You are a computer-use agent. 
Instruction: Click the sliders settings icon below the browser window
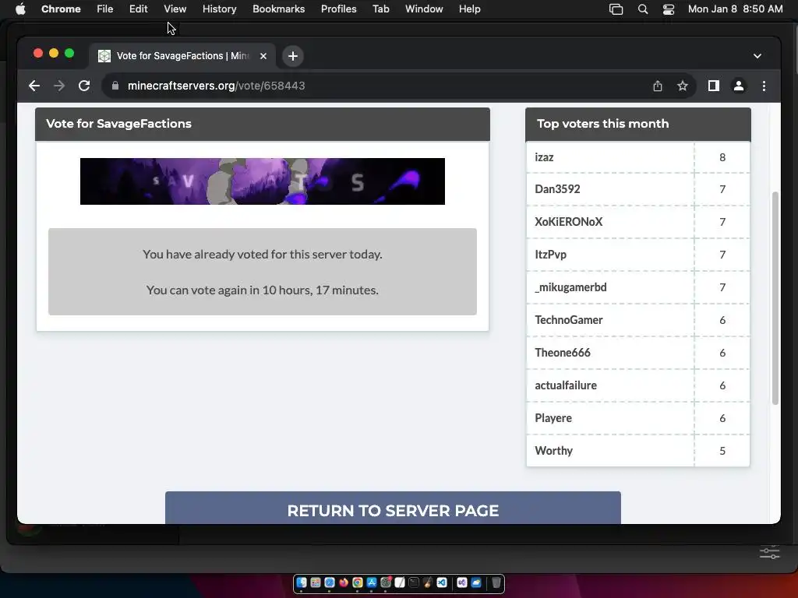point(769,552)
